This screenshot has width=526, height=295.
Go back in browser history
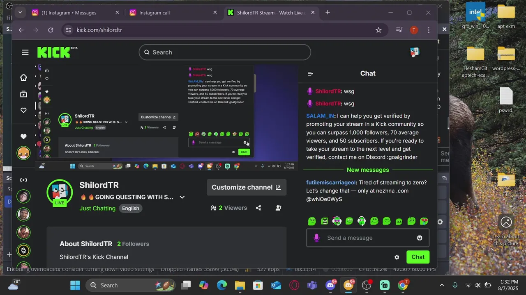pyautogui.click(x=21, y=30)
